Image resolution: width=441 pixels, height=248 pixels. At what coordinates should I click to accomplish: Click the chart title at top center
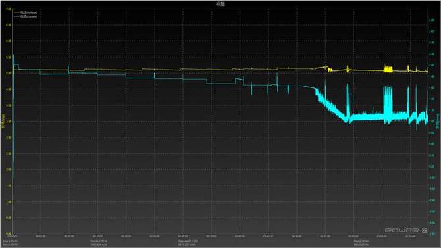(x=220, y=4)
